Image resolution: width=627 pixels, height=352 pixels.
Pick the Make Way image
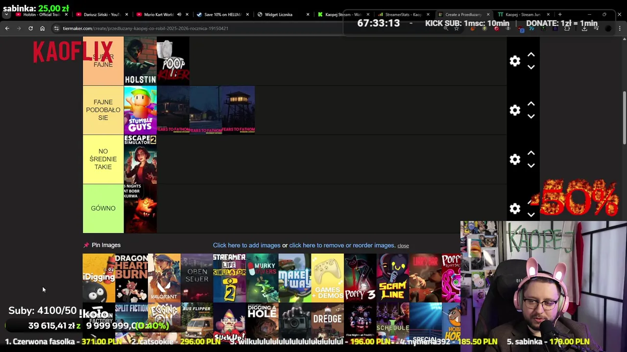point(294,278)
